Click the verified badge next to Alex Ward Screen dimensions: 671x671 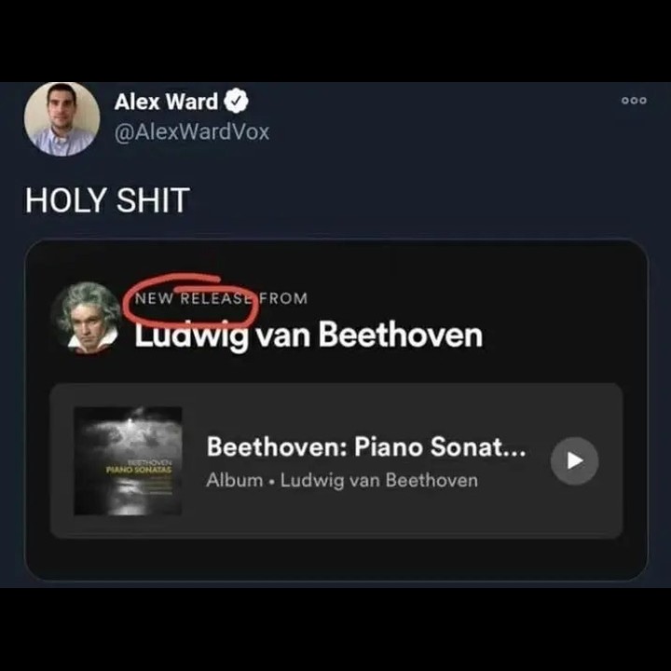click(237, 101)
